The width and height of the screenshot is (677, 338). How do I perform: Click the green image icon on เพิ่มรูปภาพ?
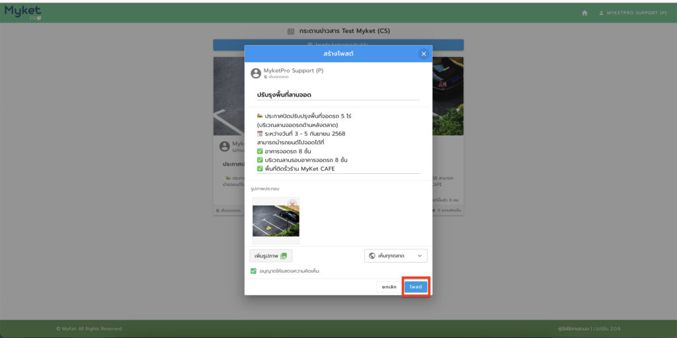(284, 256)
